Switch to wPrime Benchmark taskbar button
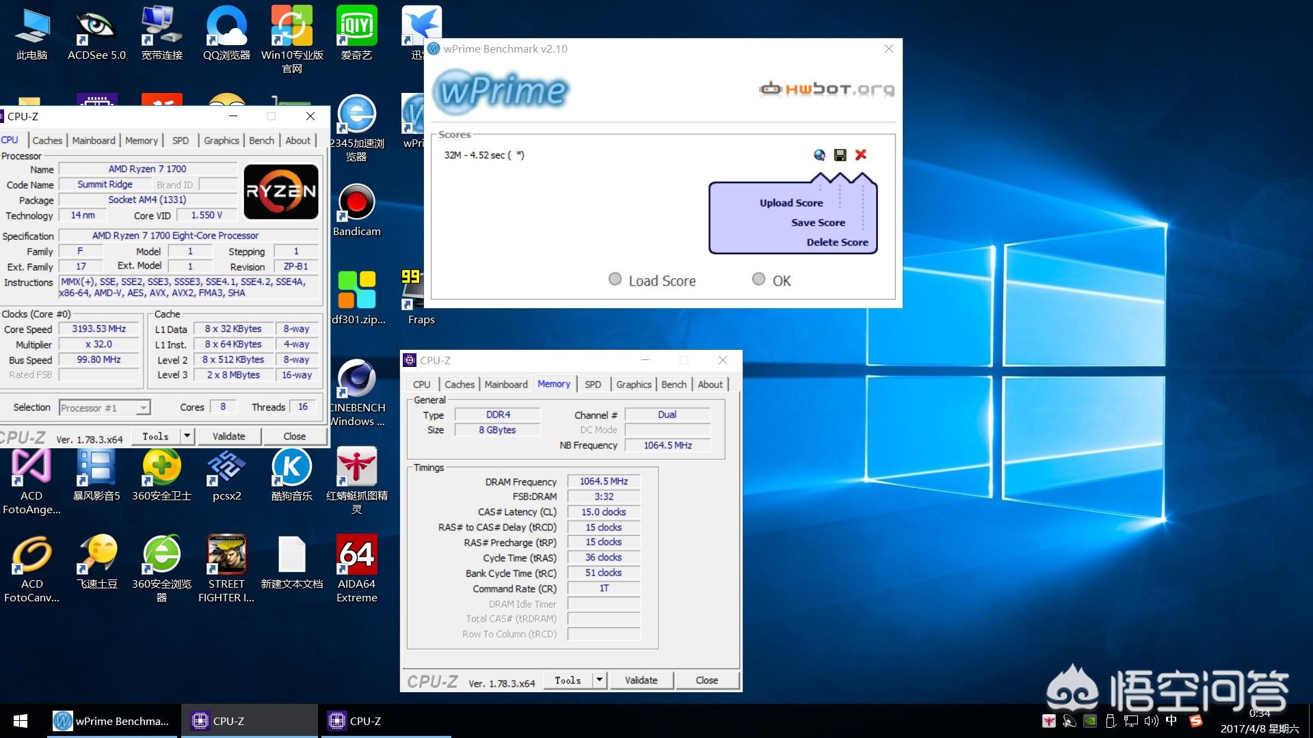 (x=114, y=721)
